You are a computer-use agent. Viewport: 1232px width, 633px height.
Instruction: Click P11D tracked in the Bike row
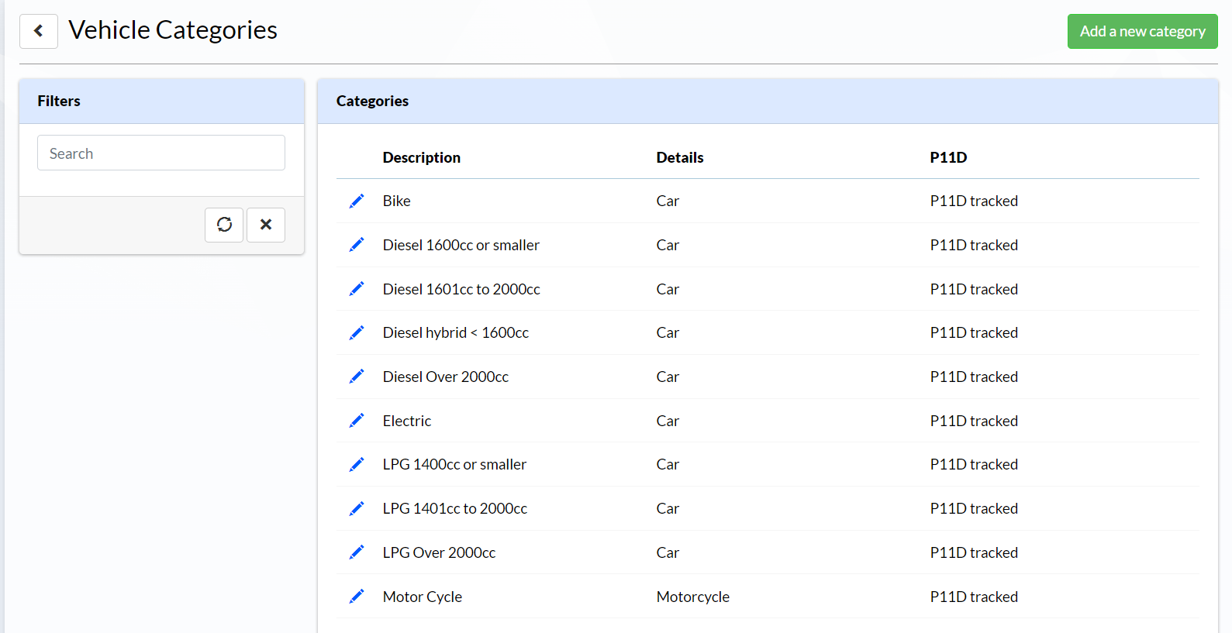click(x=974, y=201)
